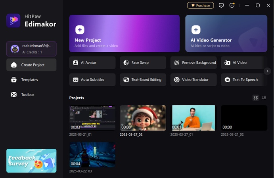Screen dimensions: 274x178
Task: Switch projects to list view
Action: [264, 98]
